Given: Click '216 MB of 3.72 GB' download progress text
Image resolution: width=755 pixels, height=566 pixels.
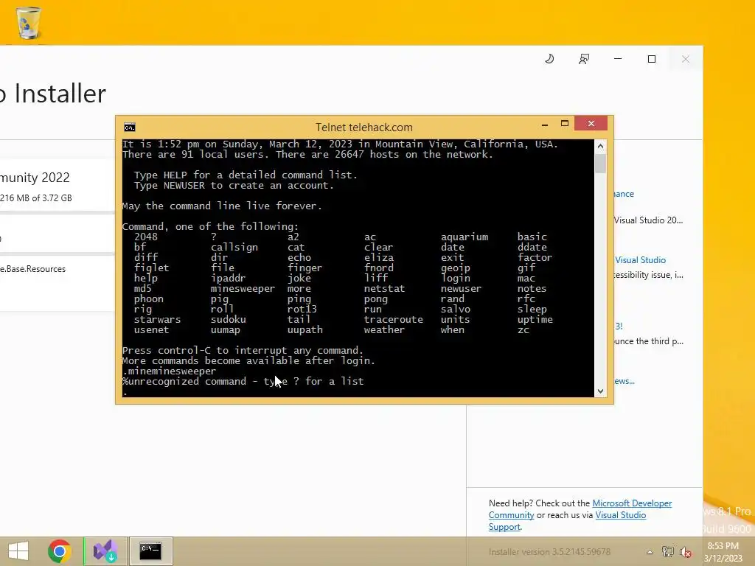Looking at the screenshot, I should [x=36, y=198].
